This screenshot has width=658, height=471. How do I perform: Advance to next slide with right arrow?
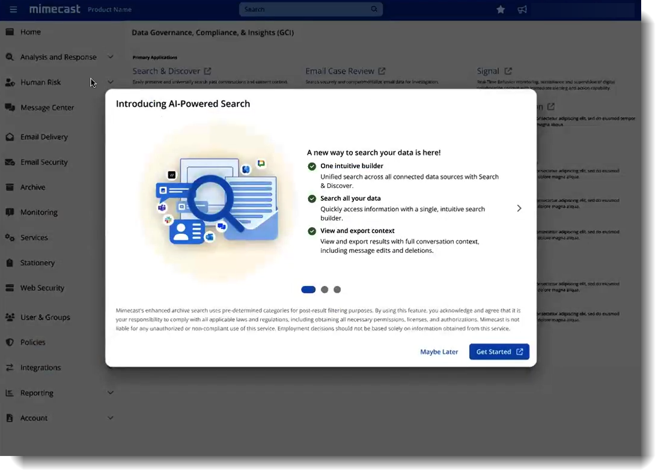point(519,208)
